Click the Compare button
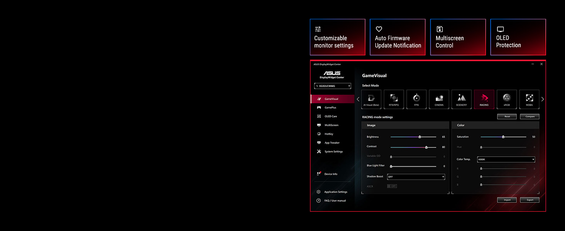The width and height of the screenshot is (565, 231). coord(529,116)
